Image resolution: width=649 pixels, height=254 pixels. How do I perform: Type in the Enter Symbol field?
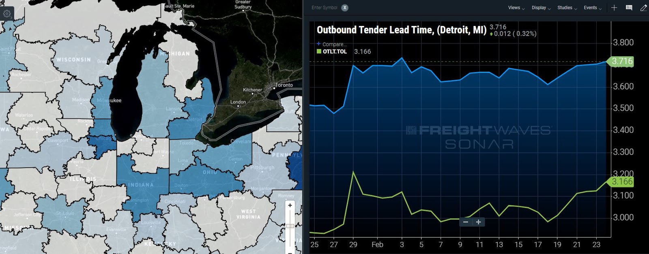(324, 8)
